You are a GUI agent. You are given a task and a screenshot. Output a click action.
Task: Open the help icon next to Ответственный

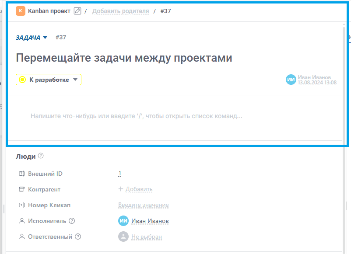tap(78, 237)
